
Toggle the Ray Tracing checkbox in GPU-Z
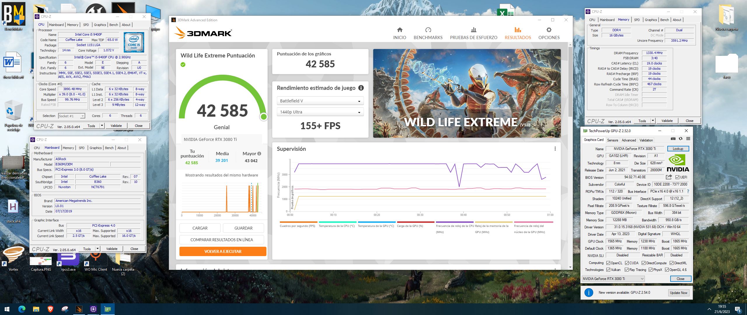click(x=626, y=270)
